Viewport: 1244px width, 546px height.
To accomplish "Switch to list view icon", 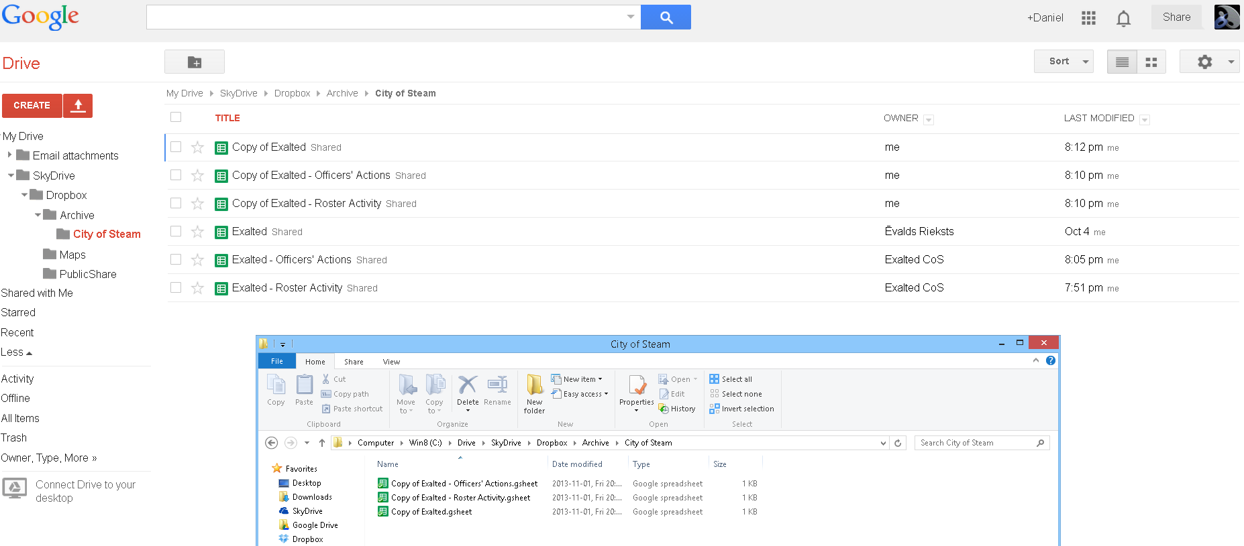I will pos(1122,62).
